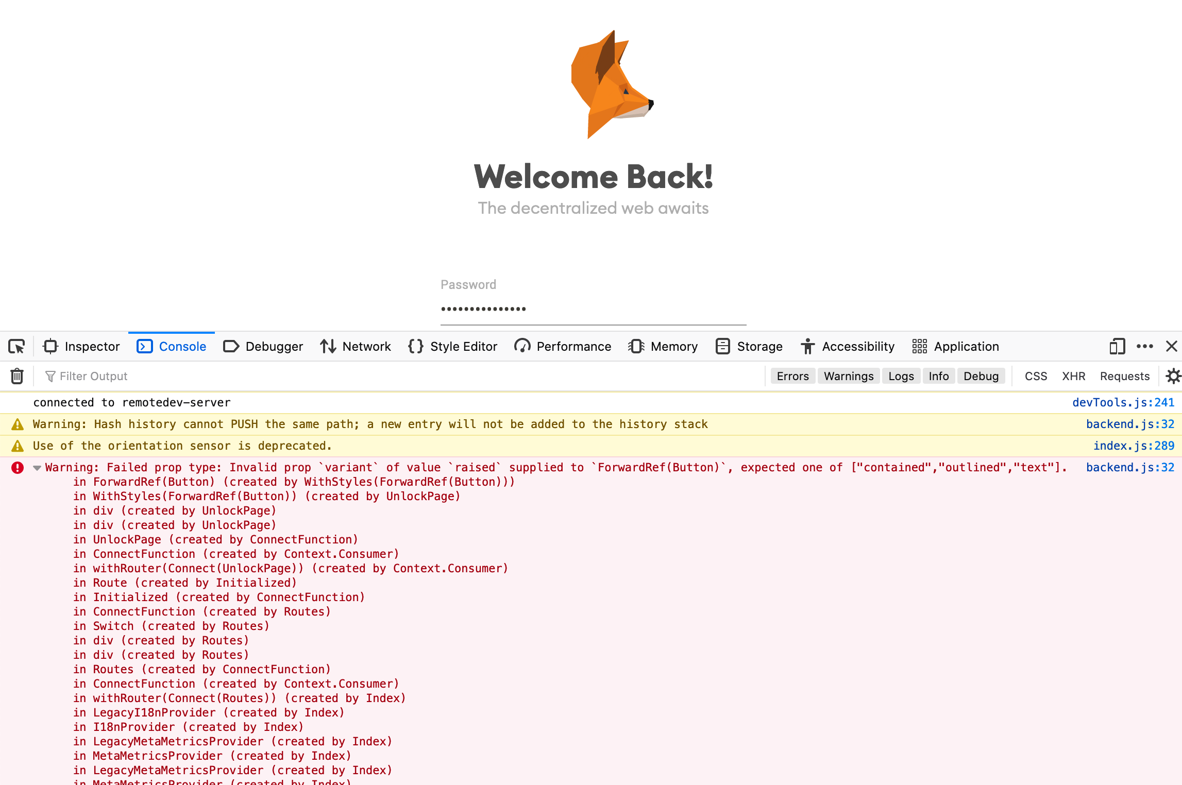The height and width of the screenshot is (785, 1182).
Task: Select 'in Route (created by Initialized)' line
Action: [x=185, y=583]
